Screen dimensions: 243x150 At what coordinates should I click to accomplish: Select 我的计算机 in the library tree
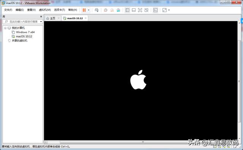[18, 28]
